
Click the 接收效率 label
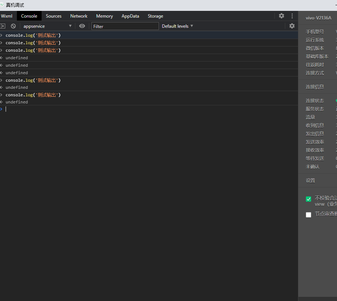click(x=315, y=150)
